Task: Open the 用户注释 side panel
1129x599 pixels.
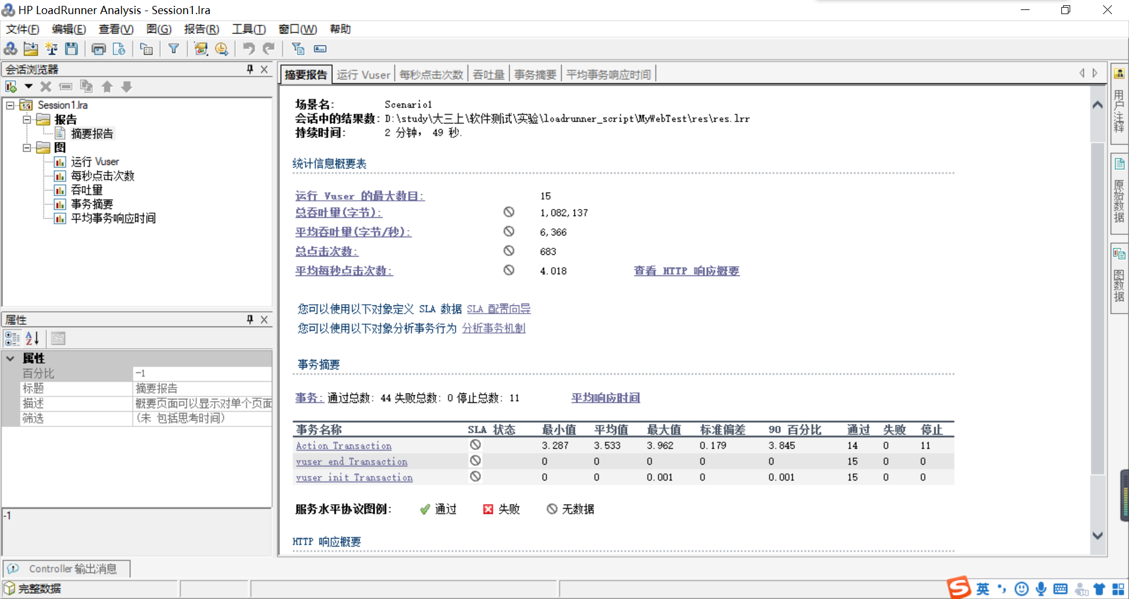Action: 1119,104
